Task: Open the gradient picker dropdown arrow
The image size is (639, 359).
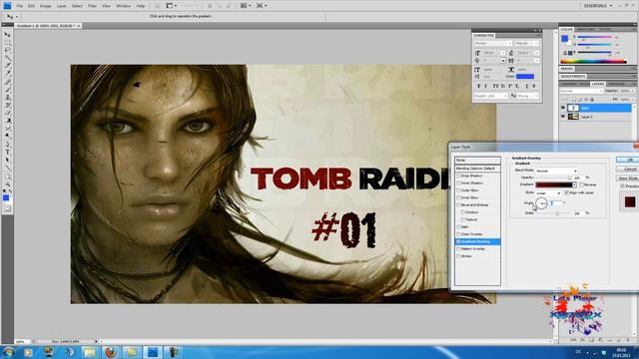Action: click(575, 184)
